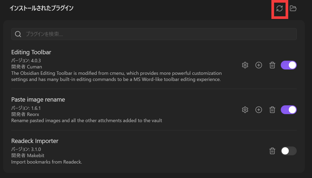Click the Editing Toolbar plugin title
Viewport: 312px width, 178px height.
(x=31, y=52)
